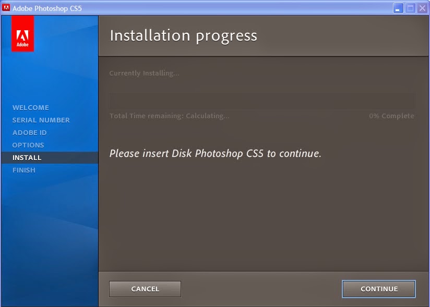
Task: Click the Total Time remaining text
Action: coord(169,116)
